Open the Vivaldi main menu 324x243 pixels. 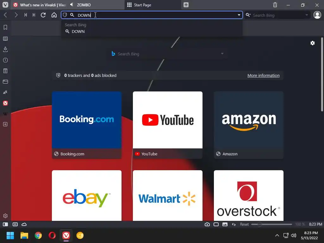click(x=5, y=5)
